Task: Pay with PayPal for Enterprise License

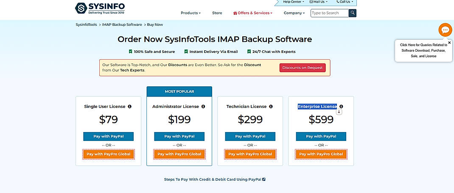Action: 321,136
